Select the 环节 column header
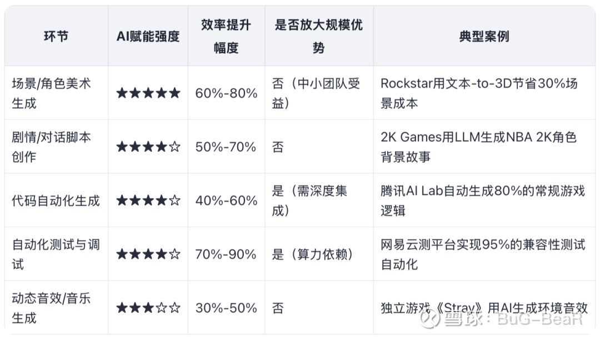 pos(56,36)
